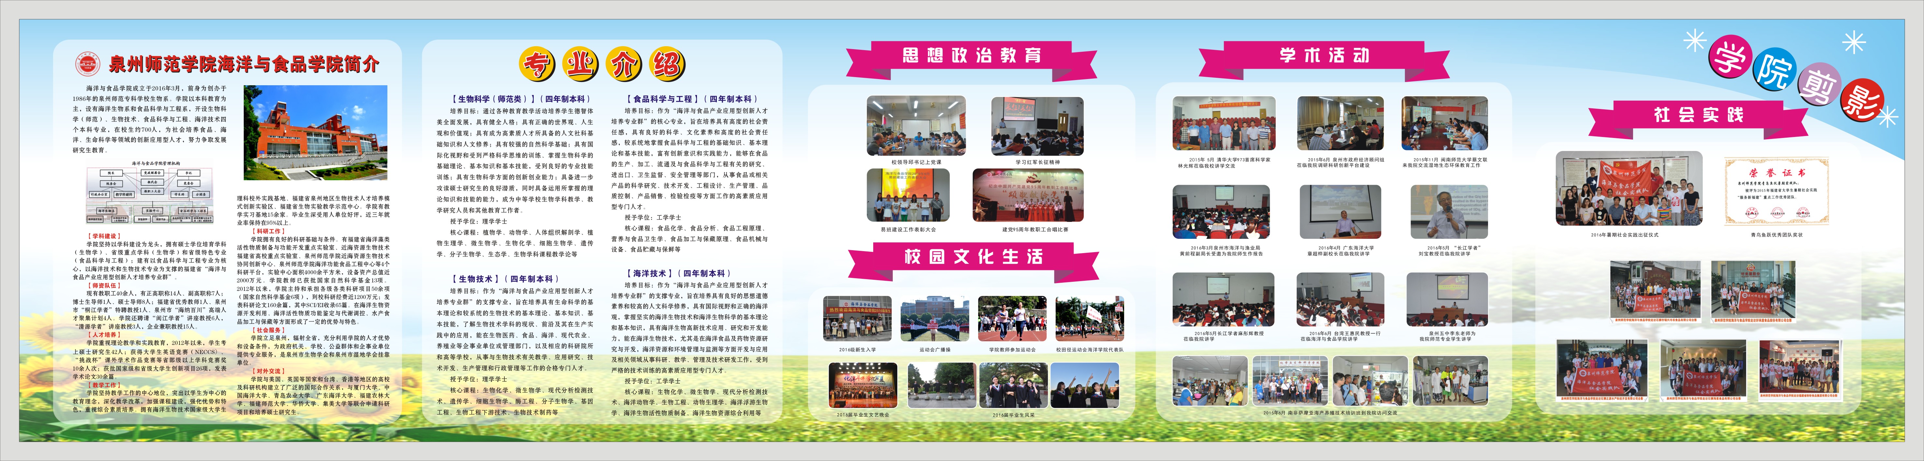This screenshot has height=461, width=1924.
Task: Click the Quanzhou Normal University round logo
Action: click(87, 64)
